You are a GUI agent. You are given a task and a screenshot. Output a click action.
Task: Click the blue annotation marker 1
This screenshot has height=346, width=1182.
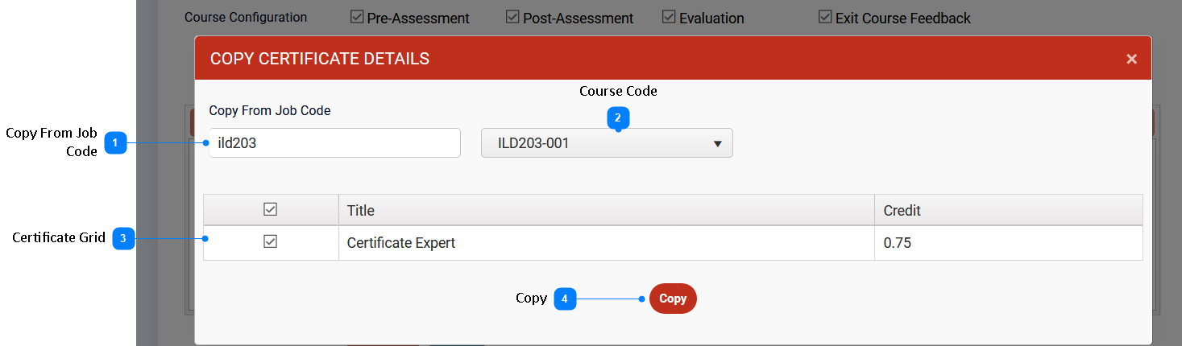coord(116,143)
